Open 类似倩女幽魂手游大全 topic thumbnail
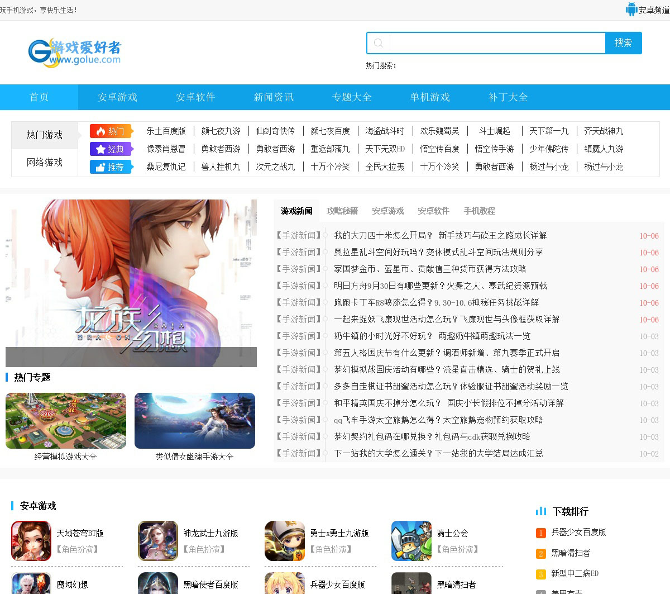The image size is (670, 594). [195, 421]
